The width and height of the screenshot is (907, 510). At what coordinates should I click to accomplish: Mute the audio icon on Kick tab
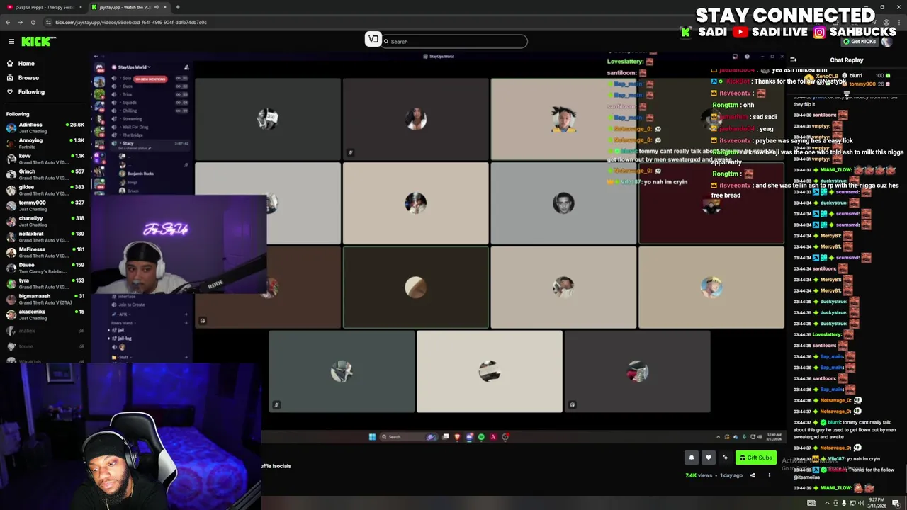(156, 7)
